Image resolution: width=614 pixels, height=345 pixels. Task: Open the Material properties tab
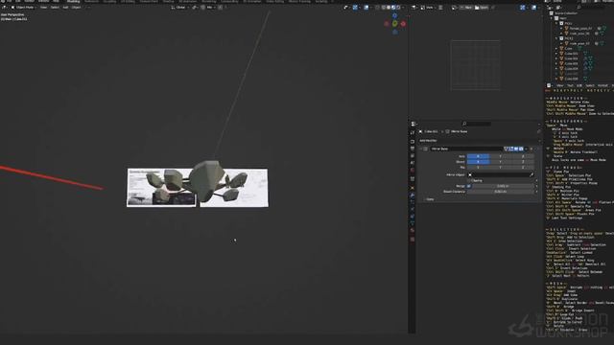pyautogui.click(x=413, y=231)
